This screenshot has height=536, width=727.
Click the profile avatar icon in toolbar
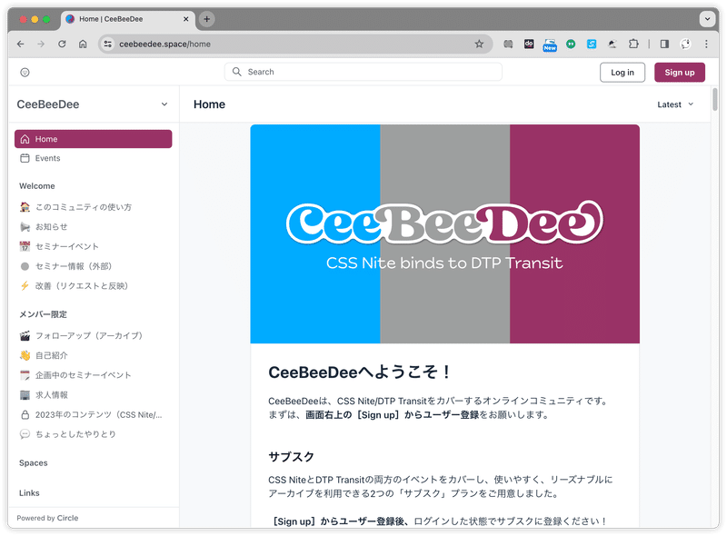point(685,44)
